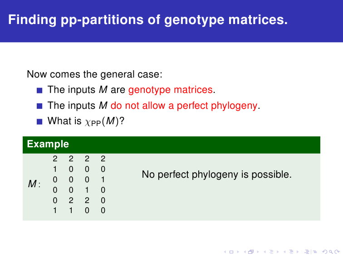Advance to next slide arrow
Screen dimensions: 343x257
click(238, 252)
